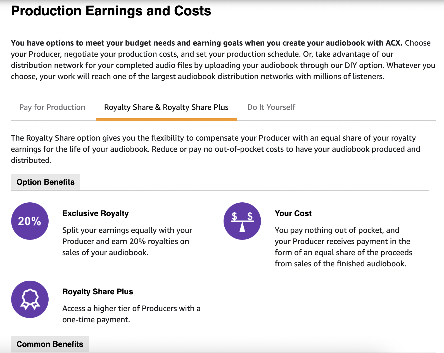Click text about paying nothing out of pocket

(x=343, y=247)
